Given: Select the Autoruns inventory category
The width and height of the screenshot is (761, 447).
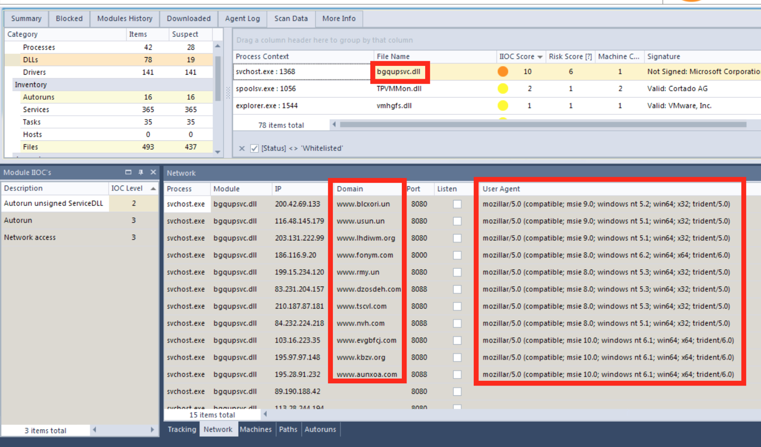Looking at the screenshot, I should point(39,97).
